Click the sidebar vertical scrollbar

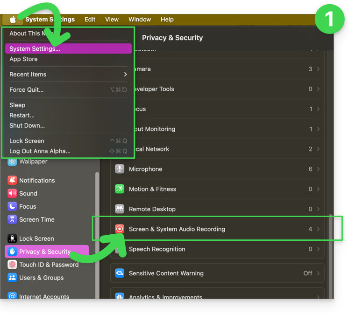(x=97, y=210)
